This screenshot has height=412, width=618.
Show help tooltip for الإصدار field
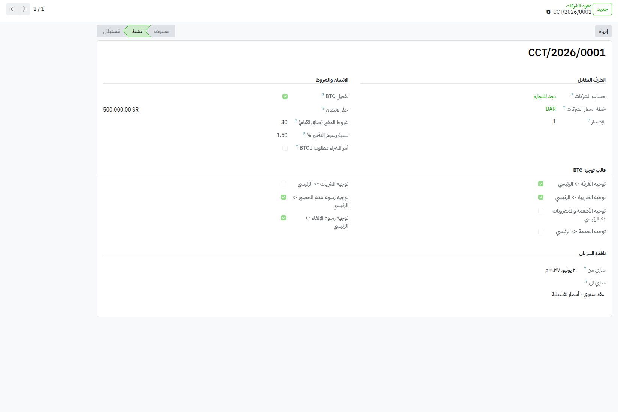(x=589, y=120)
